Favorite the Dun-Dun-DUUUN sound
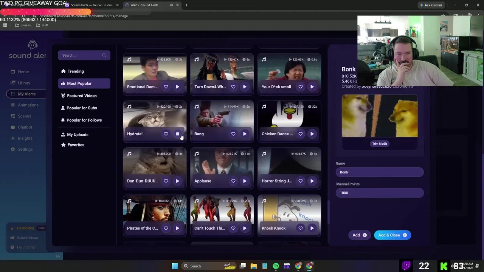The height and width of the screenshot is (272, 484). (166, 181)
